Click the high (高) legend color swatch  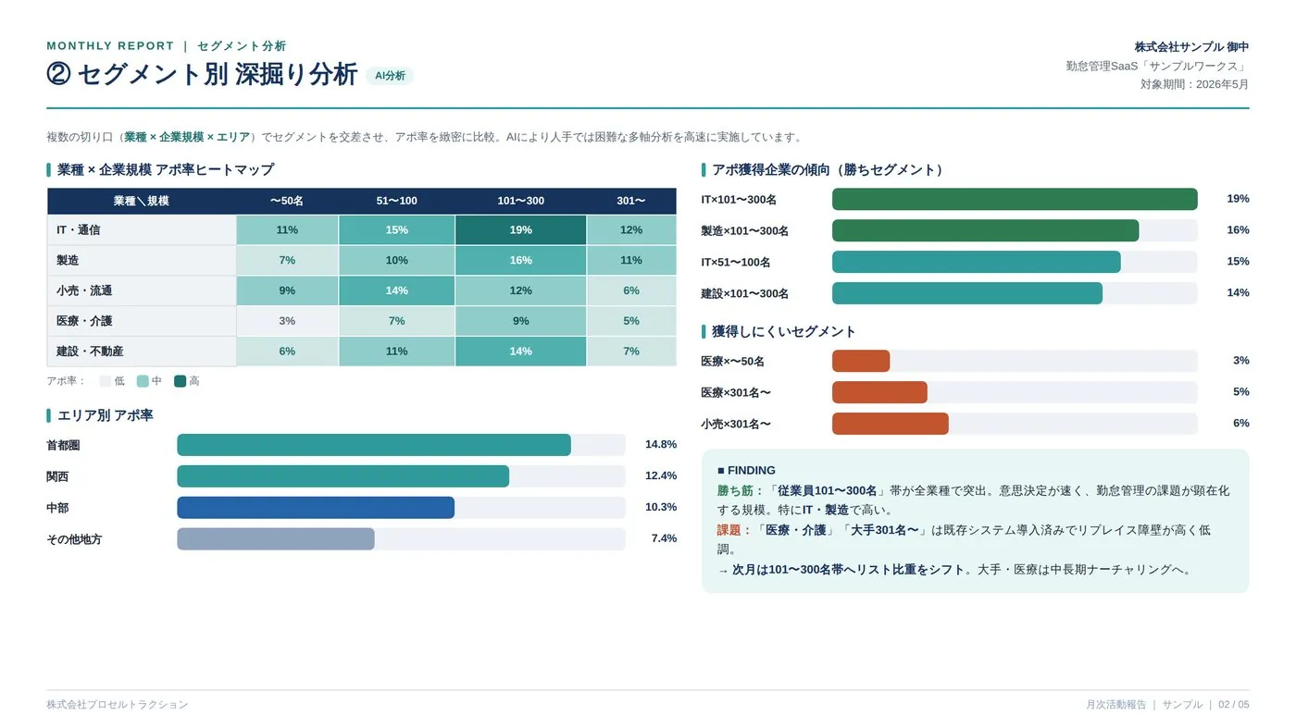pyautogui.click(x=180, y=381)
